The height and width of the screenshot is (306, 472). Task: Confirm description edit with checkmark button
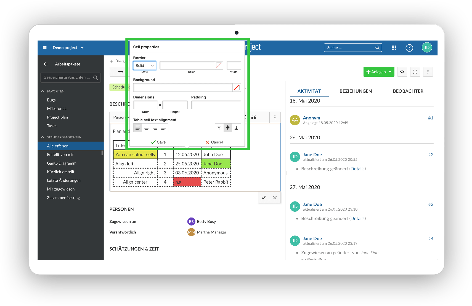264,197
